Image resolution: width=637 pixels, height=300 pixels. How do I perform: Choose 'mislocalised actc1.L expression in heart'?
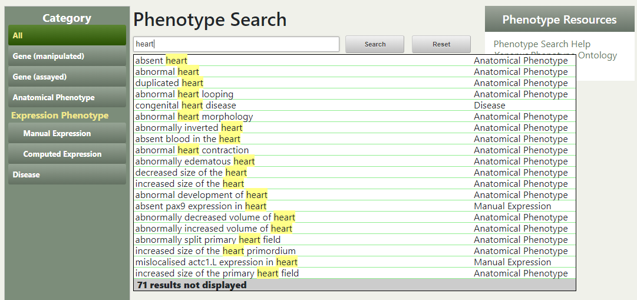[x=216, y=262]
